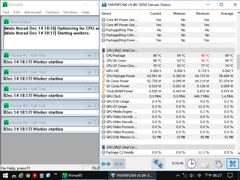Launch Chrome from taskbar
Image resolution: width=240 pixels, height=180 pixels.
pos(28,176)
